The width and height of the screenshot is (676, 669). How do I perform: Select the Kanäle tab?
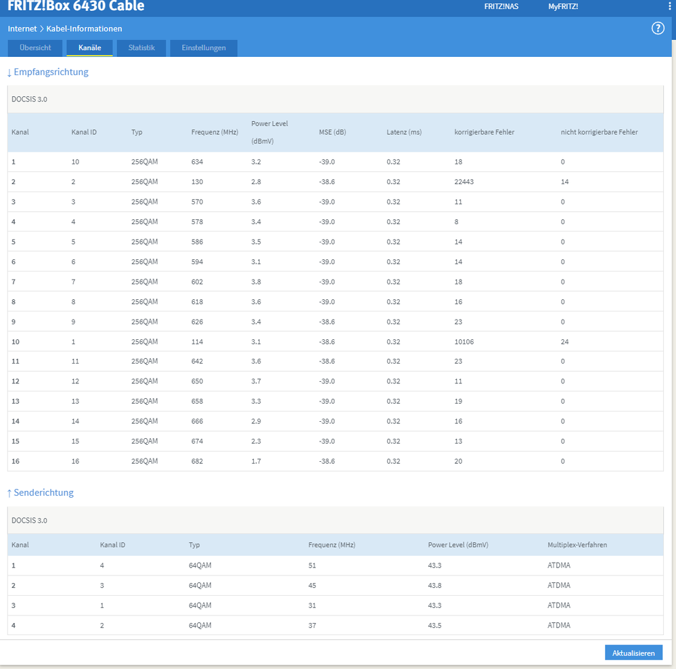[89, 48]
